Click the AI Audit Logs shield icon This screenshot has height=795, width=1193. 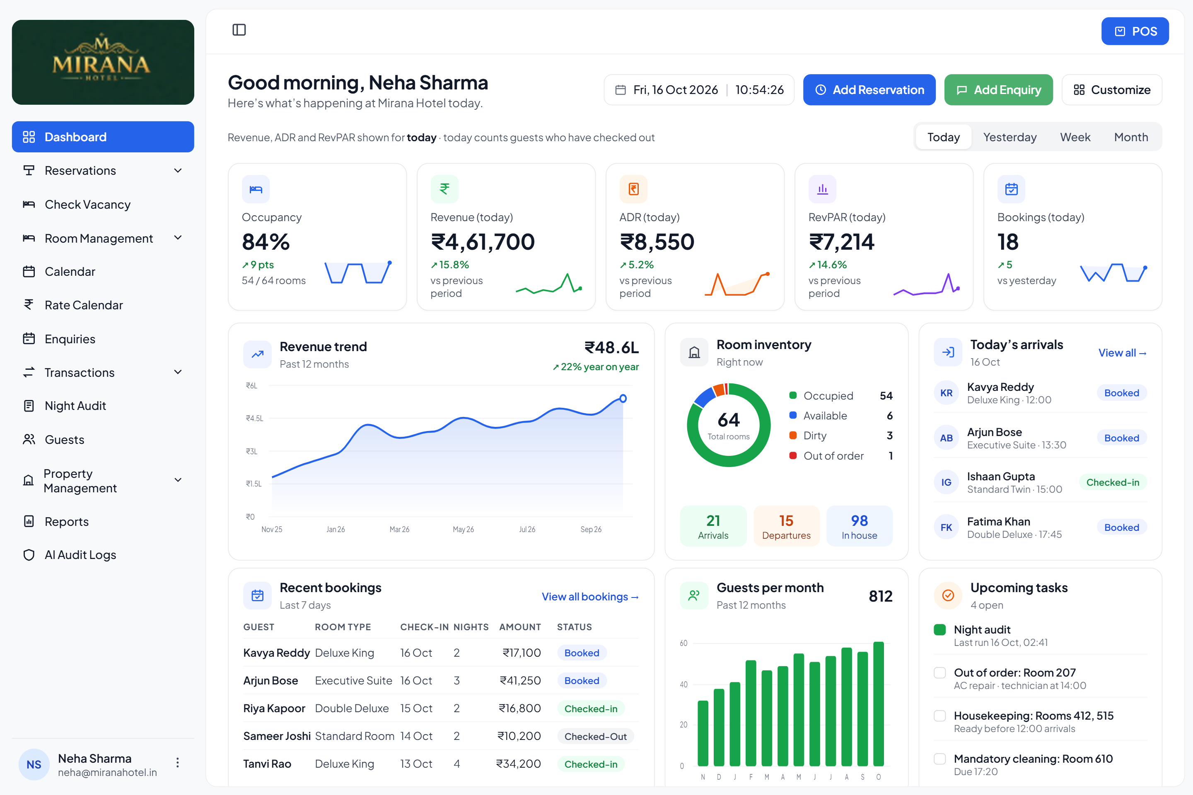pyautogui.click(x=29, y=555)
